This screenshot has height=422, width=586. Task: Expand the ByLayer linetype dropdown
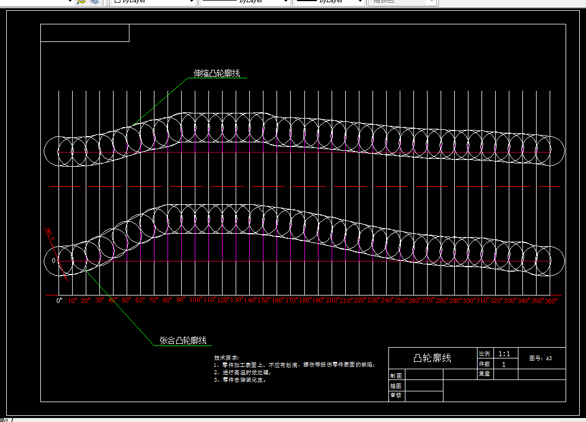[245, 2]
